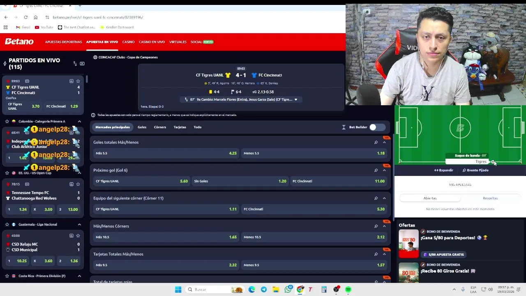Screen dimensions: 526x296
Task: Collapse the Guatemala Liga Nacional section
Action: (79, 224)
